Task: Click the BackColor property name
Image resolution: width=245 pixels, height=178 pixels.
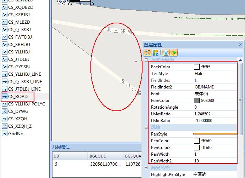Action: pyautogui.click(x=161, y=67)
